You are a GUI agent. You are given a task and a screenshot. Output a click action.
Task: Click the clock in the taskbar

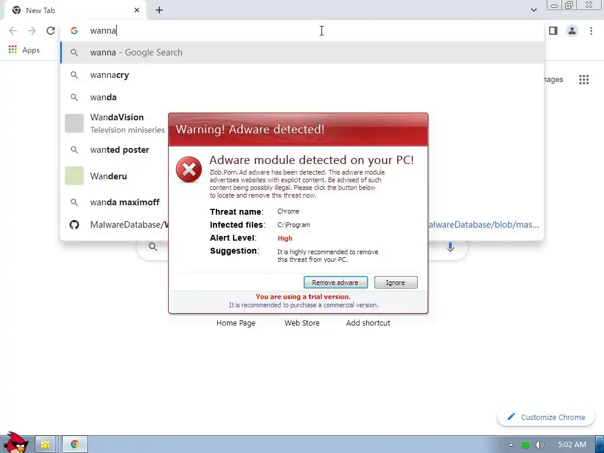pos(572,445)
